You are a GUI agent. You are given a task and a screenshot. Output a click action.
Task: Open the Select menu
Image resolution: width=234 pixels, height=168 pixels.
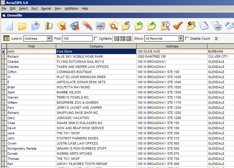(23, 8)
